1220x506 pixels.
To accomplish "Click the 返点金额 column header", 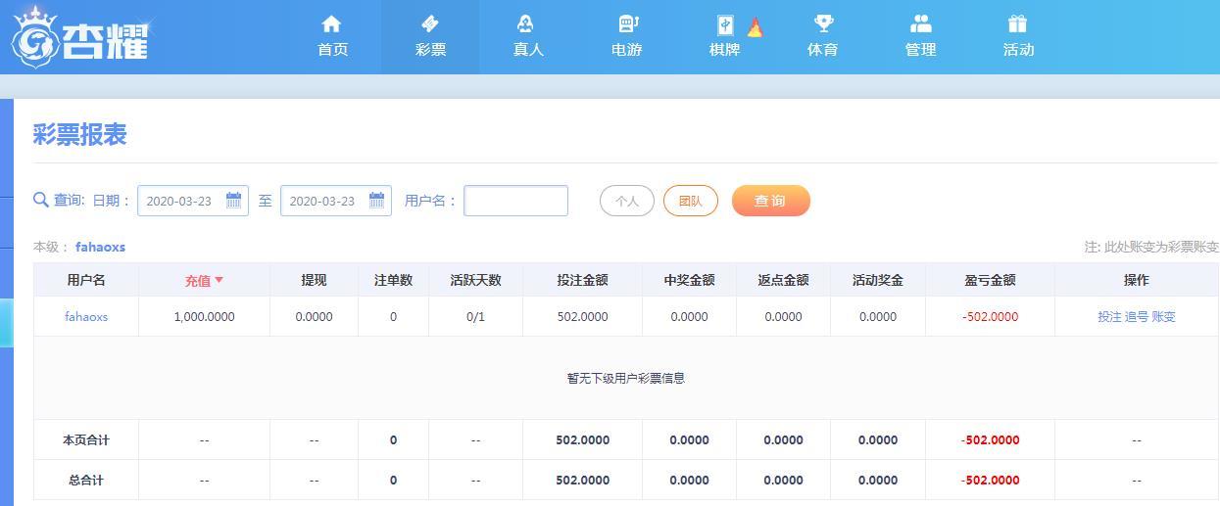I will [x=783, y=280].
